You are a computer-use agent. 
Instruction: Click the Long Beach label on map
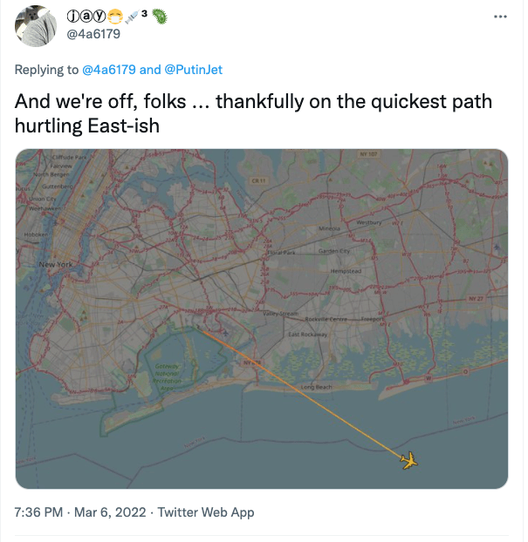point(315,386)
